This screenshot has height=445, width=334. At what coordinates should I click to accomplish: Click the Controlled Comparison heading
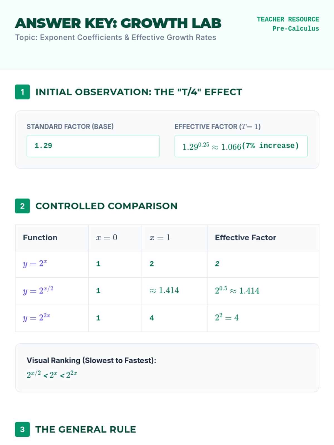[x=106, y=206]
